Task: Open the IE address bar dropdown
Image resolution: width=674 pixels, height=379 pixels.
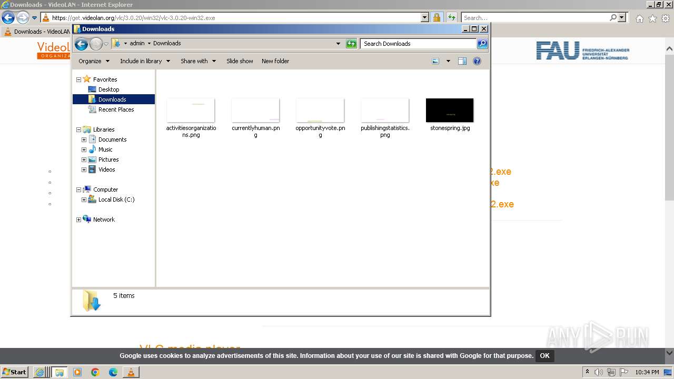Action: 425,17
